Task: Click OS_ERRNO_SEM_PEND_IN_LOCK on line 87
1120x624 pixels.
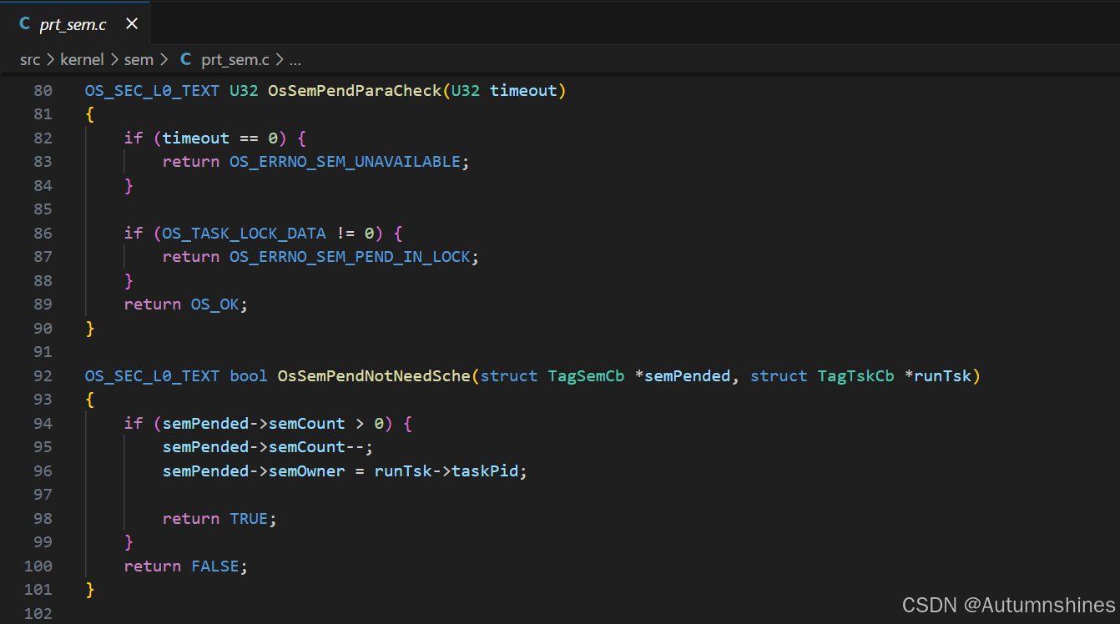Action: point(350,256)
